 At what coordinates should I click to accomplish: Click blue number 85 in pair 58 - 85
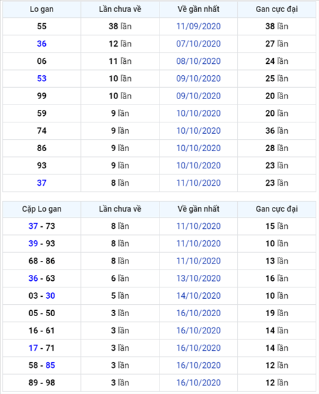pyautogui.click(x=51, y=365)
